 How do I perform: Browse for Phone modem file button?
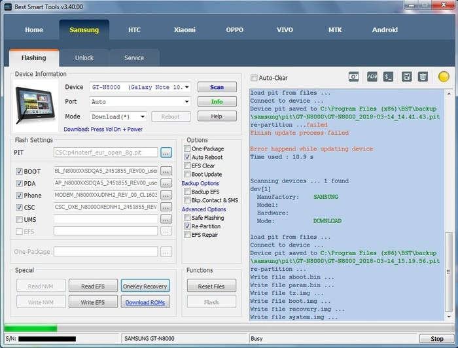pyautogui.click(x=166, y=196)
